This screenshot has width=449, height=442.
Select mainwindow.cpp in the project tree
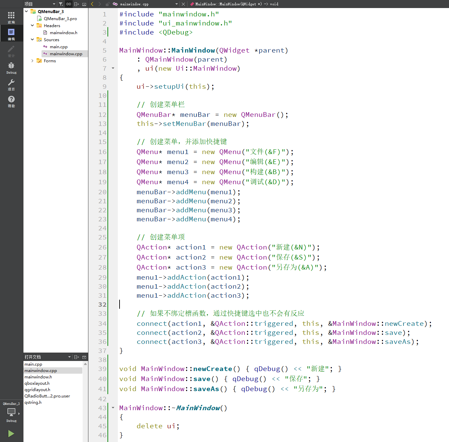66,54
